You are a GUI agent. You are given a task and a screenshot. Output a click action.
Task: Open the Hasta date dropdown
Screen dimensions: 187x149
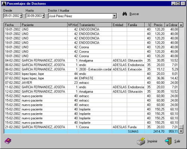coord(43,16)
